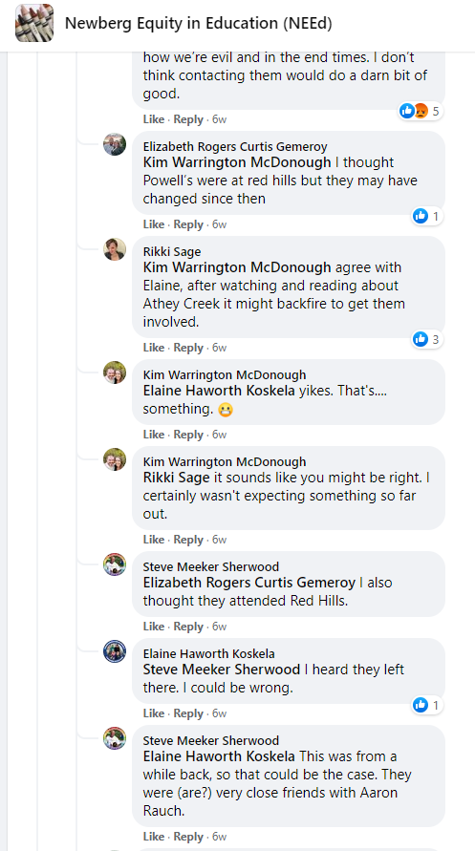Like Rikki Sage's Athey Creek comment
This screenshot has height=851, width=475.
154,348
